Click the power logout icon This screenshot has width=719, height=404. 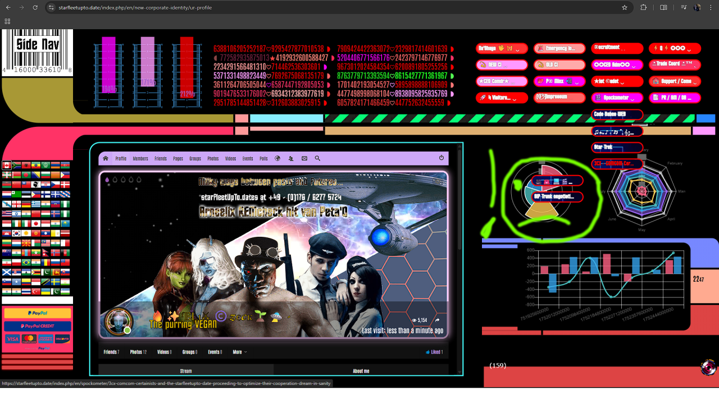[442, 158]
